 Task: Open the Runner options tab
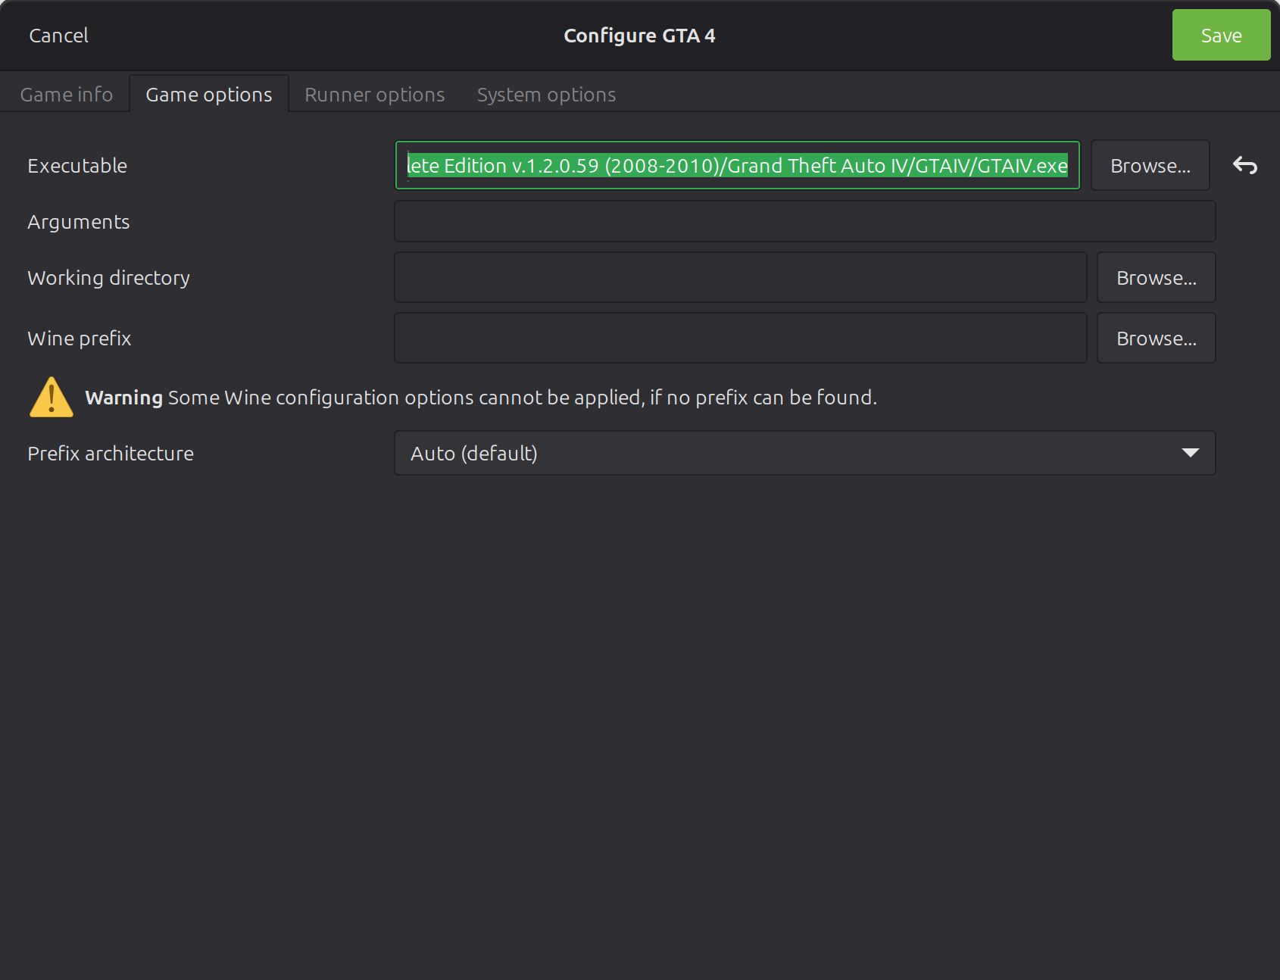375,95
